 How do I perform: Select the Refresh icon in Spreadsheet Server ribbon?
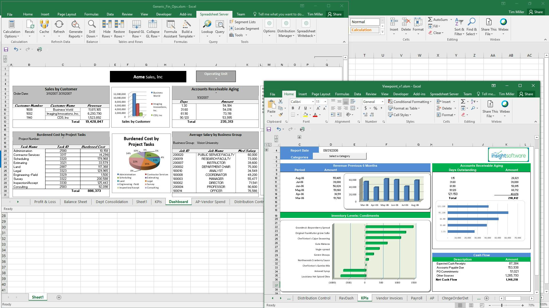pyautogui.click(x=59, y=27)
